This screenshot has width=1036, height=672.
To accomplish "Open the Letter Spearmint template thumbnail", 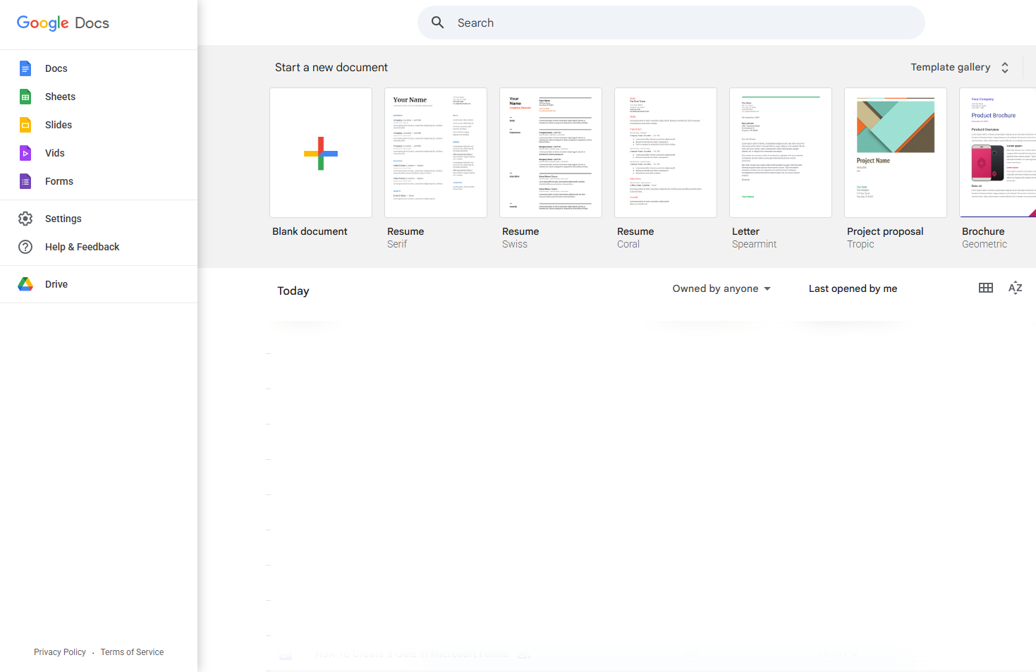I will point(781,153).
